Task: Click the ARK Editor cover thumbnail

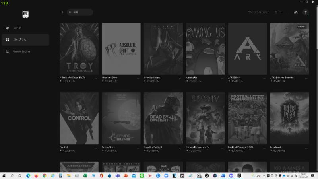Action: [x=247, y=49]
